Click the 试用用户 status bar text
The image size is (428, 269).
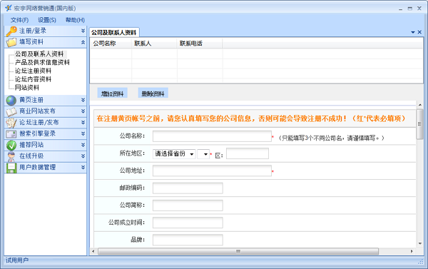coord(17,260)
